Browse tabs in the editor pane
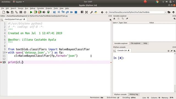 (2, 20)
